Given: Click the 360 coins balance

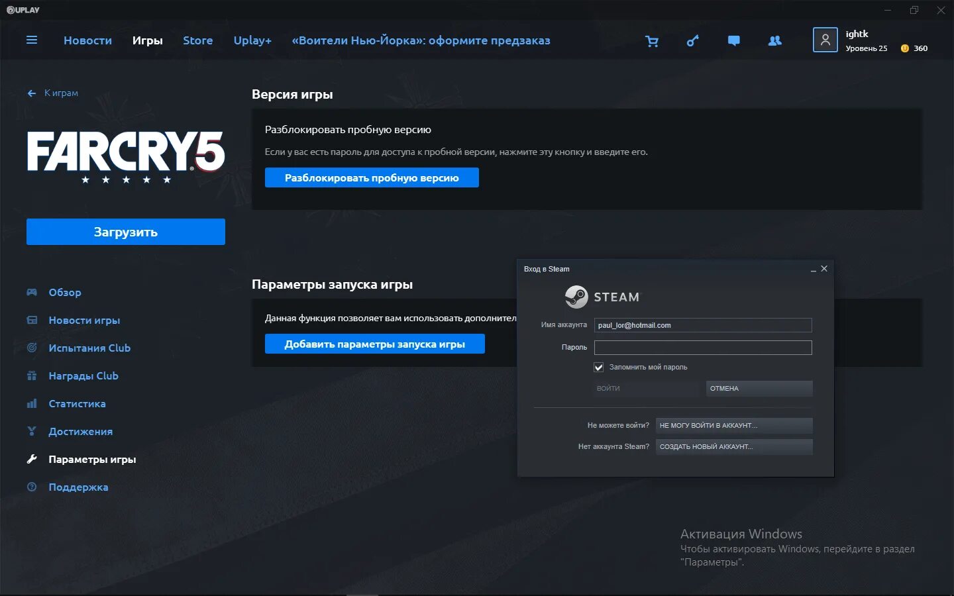Looking at the screenshot, I should tap(921, 48).
